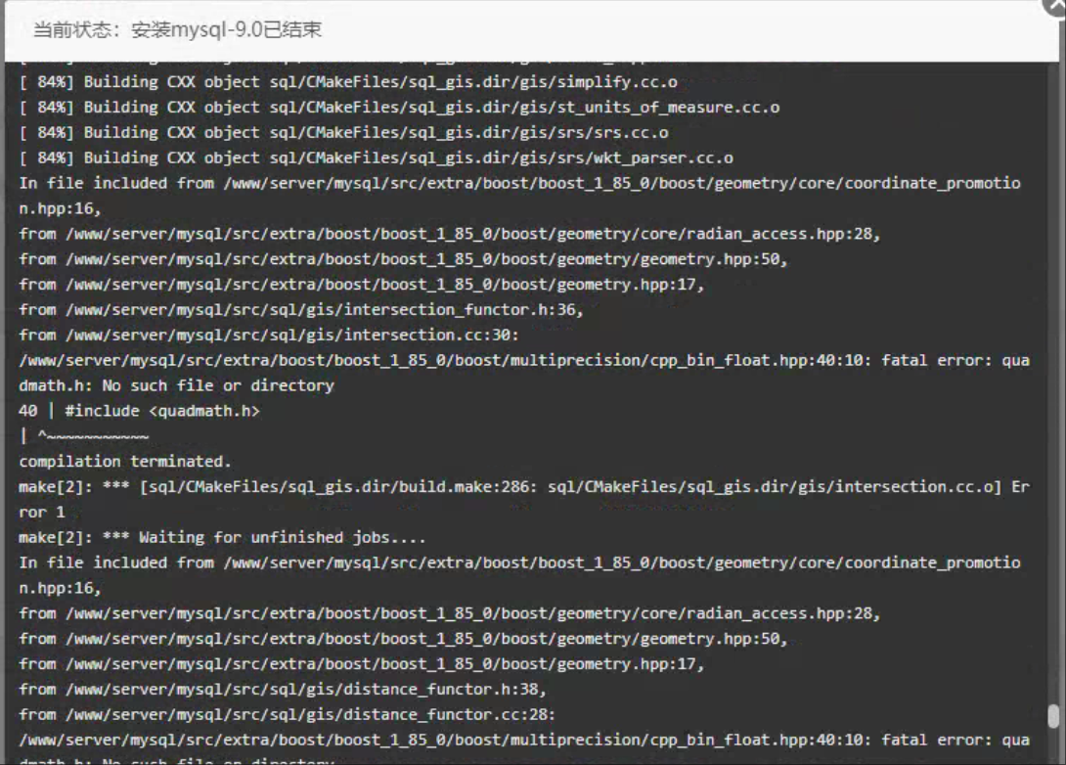The width and height of the screenshot is (1066, 765).
Task: Click the intersection_functor.h:36 include line
Action: pyautogui.click(x=301, y=310)
